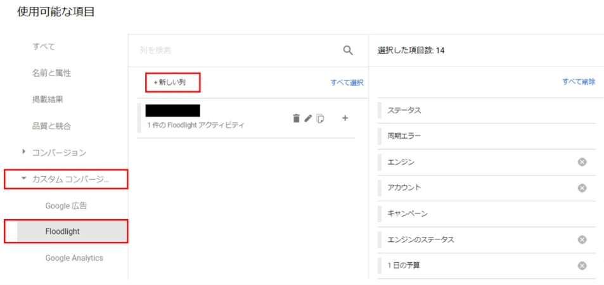Screen dimensions: 604x285
Task: Click the 列を検索 search field
Action: (235, 51)
